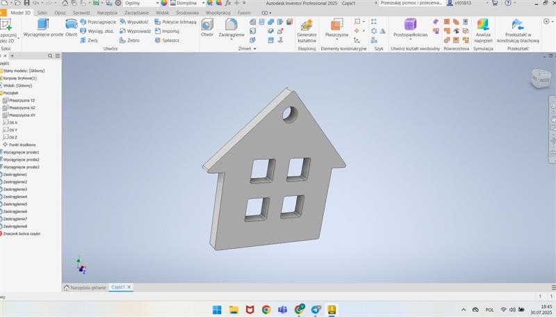Close the Część1 document tab
556x317 pixels.
[x=129, y=287]
